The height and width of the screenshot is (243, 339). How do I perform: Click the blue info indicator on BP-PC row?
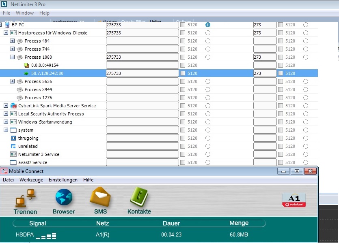[x=208, y=25]
